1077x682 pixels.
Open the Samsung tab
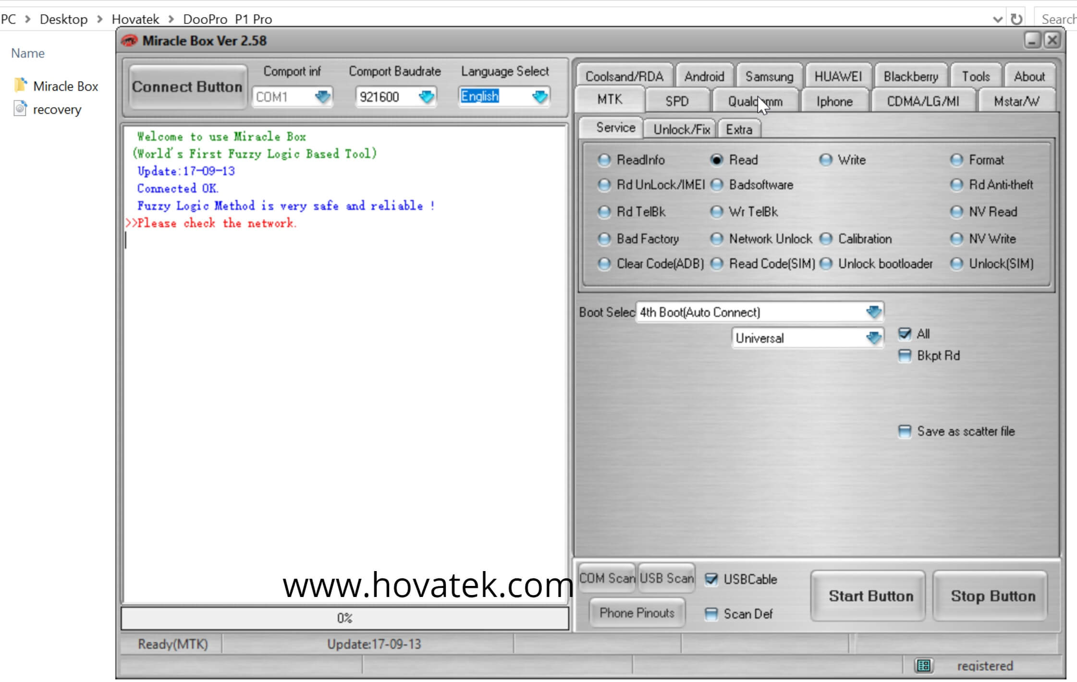(x=769, y=76)
